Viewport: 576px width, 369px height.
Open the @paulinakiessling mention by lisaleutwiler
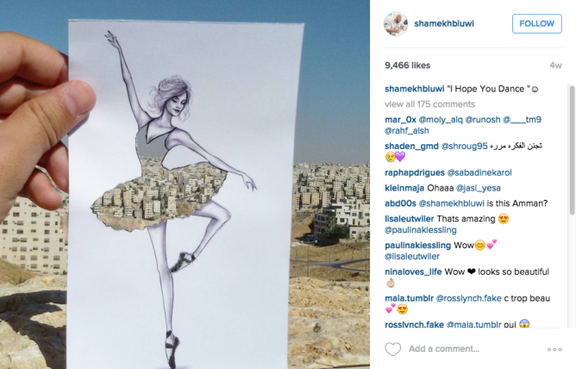[x=420, y=230]
